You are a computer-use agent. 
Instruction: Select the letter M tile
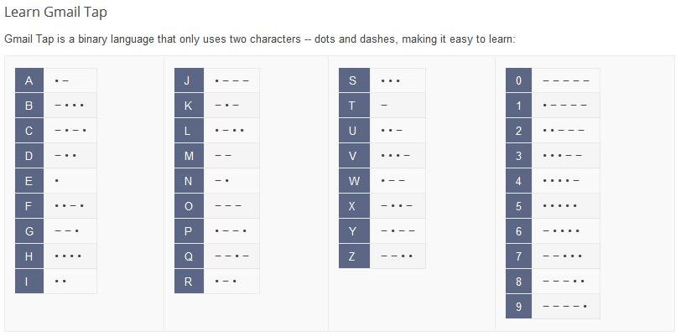click(189, 156)
